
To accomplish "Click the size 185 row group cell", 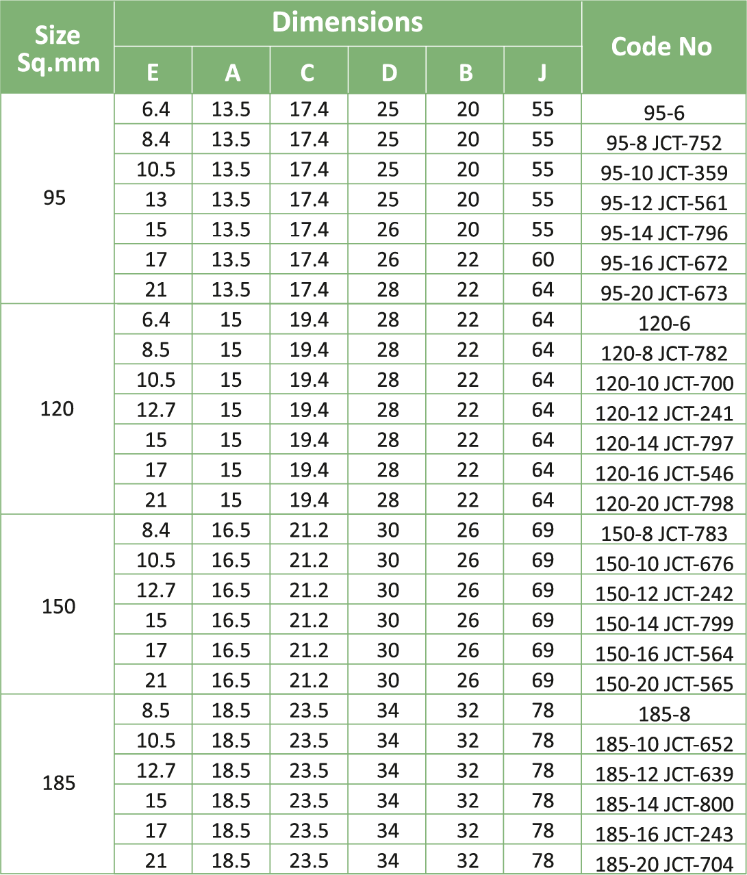I will tap(58, 783).
